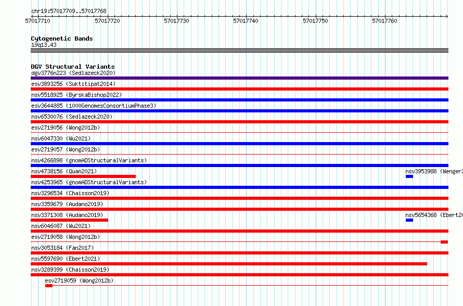Click the red esv3893256 variant bar
463x306 pixels.
pyautogui.click(x=239, y=89)
